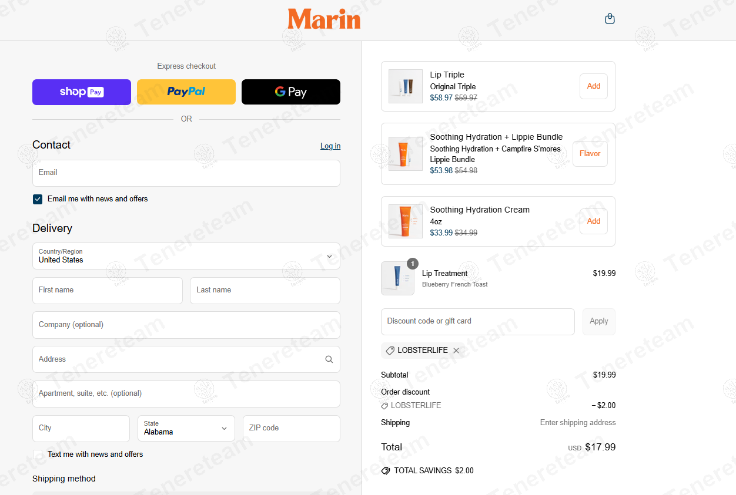This screenshot has height=495, width=736.
Task: Click the Shipping method heading
Action: pyautogui.click(x=64, y=479)
